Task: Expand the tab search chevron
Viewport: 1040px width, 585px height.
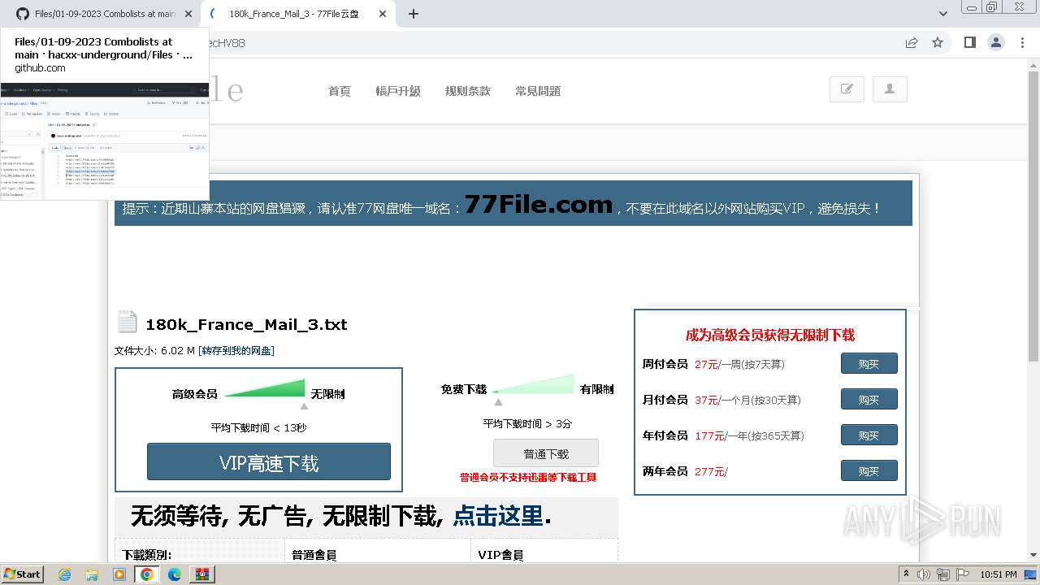Action: 942,14
